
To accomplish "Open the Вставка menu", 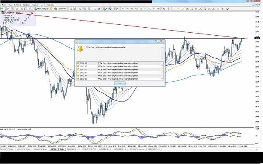I will tap(17, 5).
